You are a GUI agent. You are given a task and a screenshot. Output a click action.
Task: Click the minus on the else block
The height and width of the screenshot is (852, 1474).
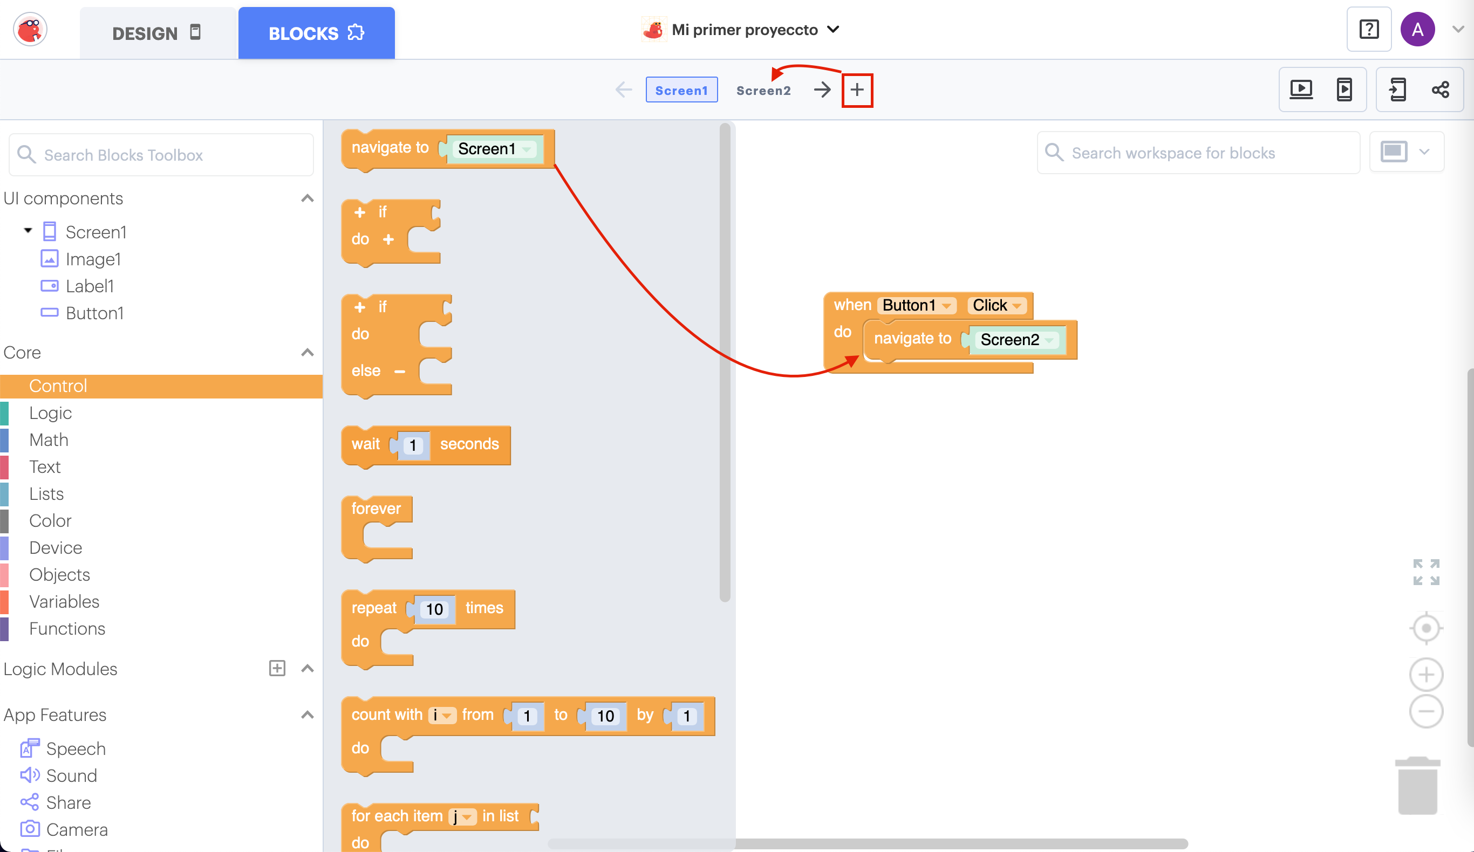[400, 372]
